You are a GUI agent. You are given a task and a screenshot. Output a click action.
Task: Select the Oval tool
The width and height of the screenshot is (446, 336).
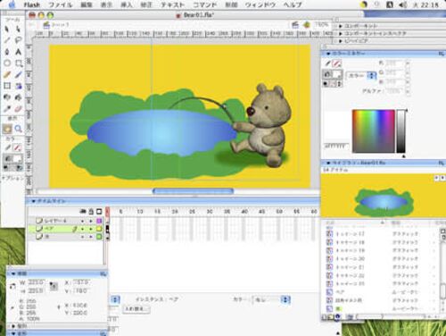[7, 63]
